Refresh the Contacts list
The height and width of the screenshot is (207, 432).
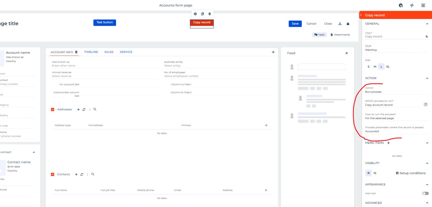[82, 175]
